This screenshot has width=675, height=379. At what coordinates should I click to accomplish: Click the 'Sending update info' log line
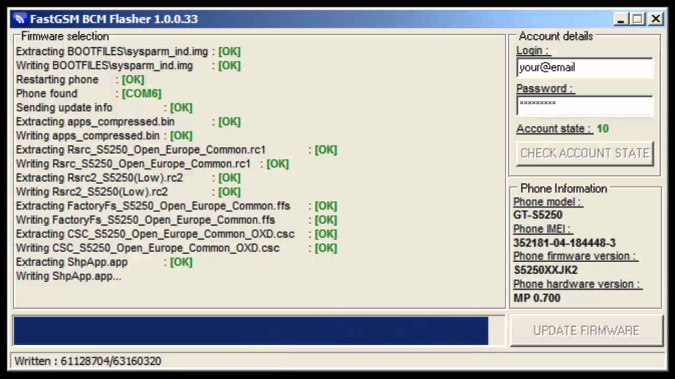(104, 107)
